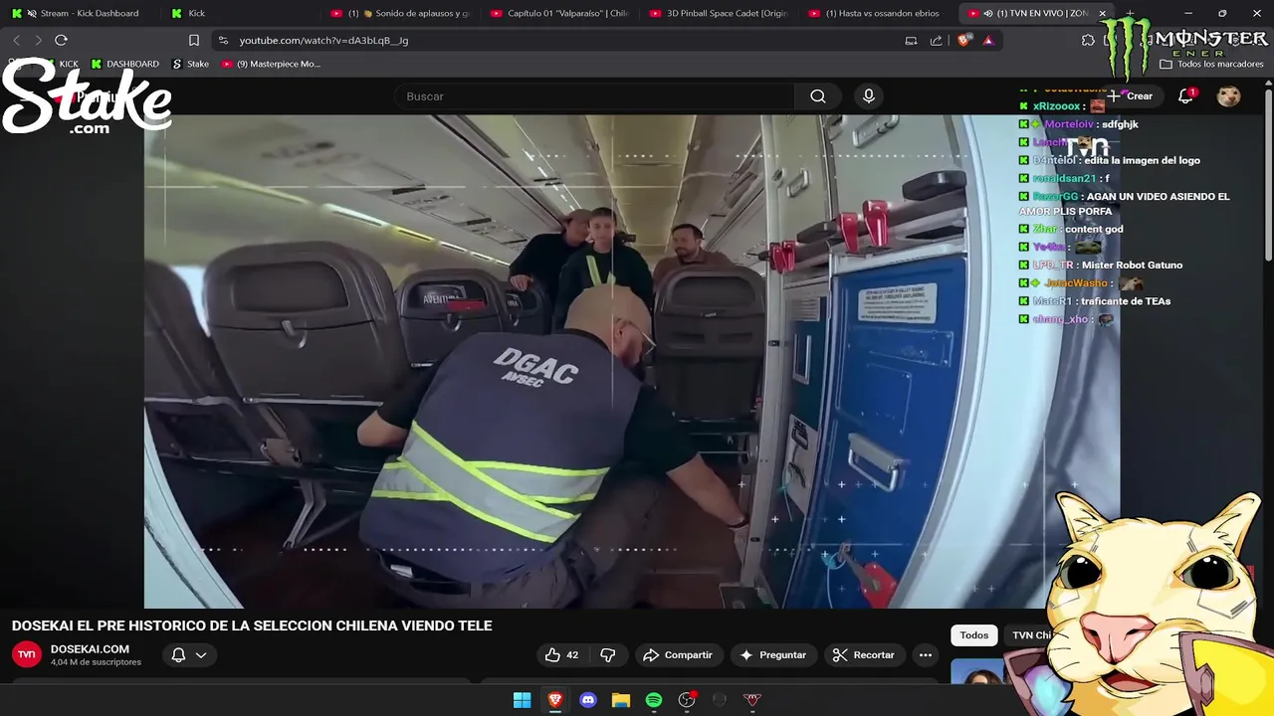The image size is (1274, 716).
Task: Open the Stake bookmark
Action: tap(191, 64)
